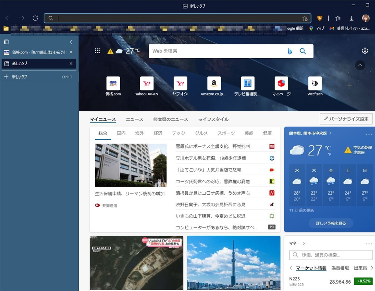Screen dimensions: 375x291
Task: Open page settings gear icon
Action: [365, 51]
